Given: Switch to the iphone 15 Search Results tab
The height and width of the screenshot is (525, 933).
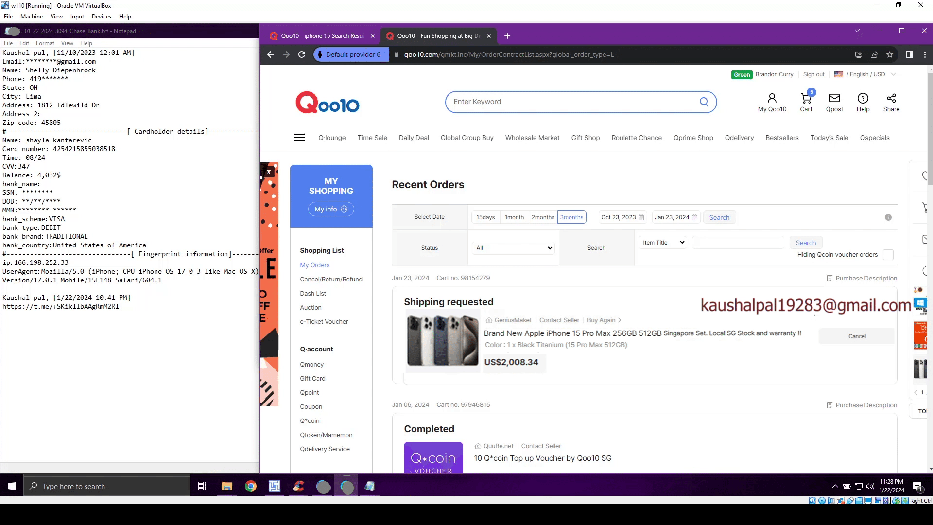Looking at the screenshot, I should pyautogui.click(x=322, y=36).
